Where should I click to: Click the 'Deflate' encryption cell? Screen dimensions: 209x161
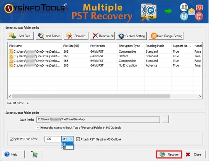point(123,56)
